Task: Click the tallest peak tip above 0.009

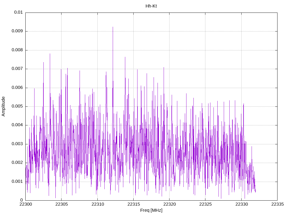Action: tap(113, 27)
